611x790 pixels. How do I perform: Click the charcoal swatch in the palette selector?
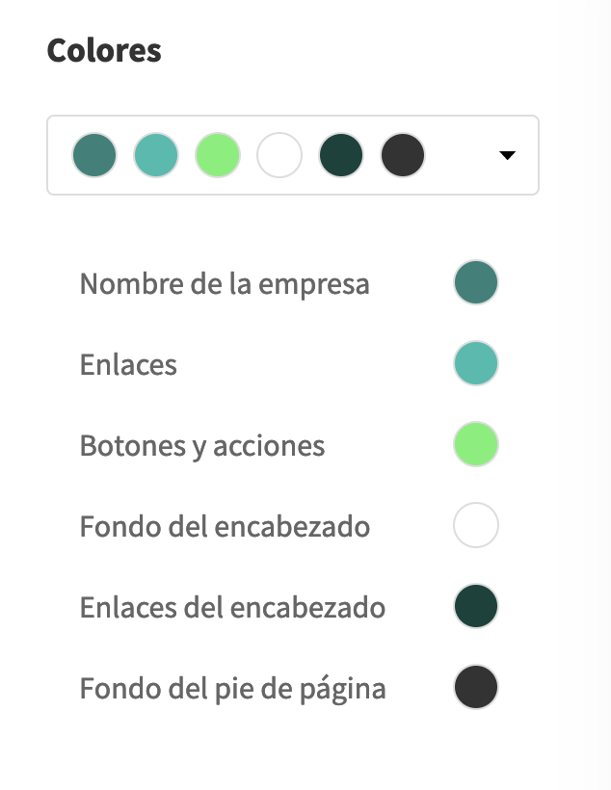tap(403, 155)
